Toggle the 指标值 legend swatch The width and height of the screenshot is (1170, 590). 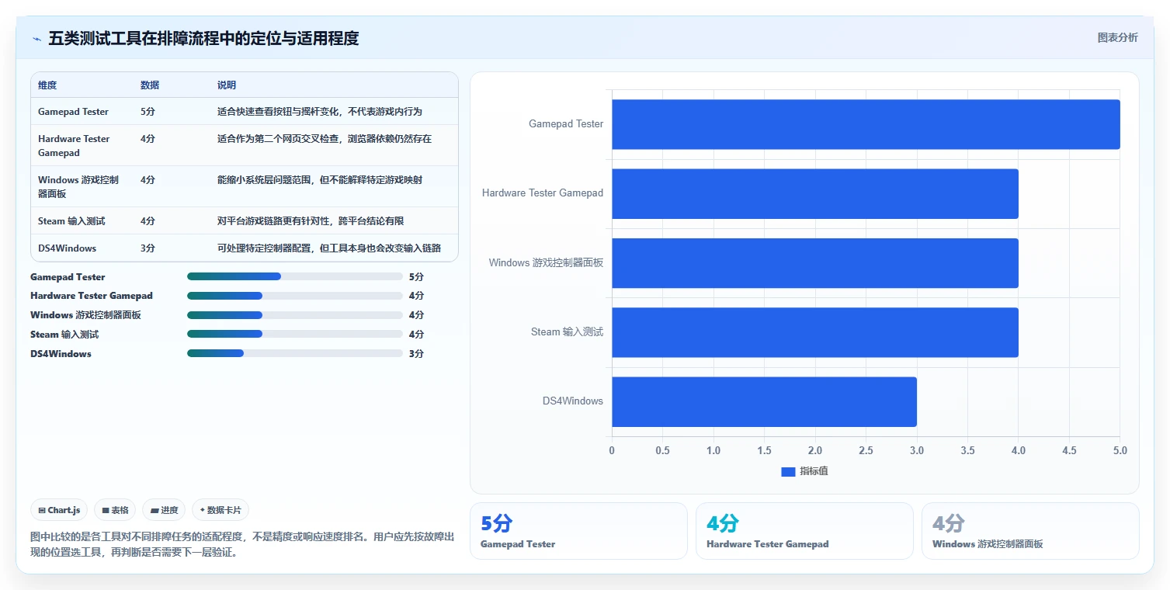click(788, 472)
